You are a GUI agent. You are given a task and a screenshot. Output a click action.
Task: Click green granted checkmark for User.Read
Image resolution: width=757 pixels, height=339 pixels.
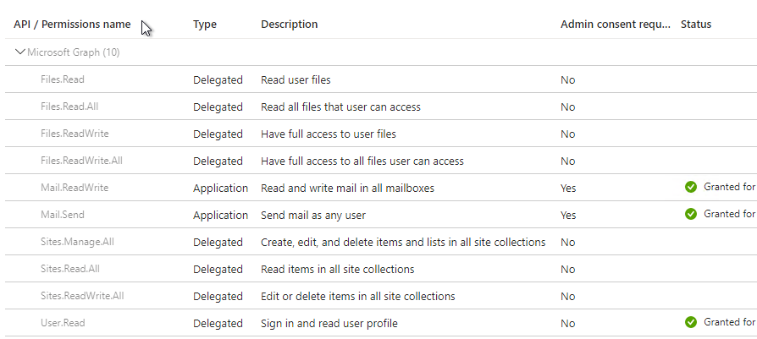pos(691,322)
